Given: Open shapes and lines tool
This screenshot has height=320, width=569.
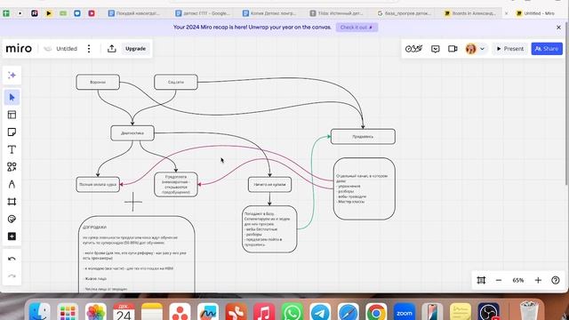Looking at the screenshot, I should [12, 166].
